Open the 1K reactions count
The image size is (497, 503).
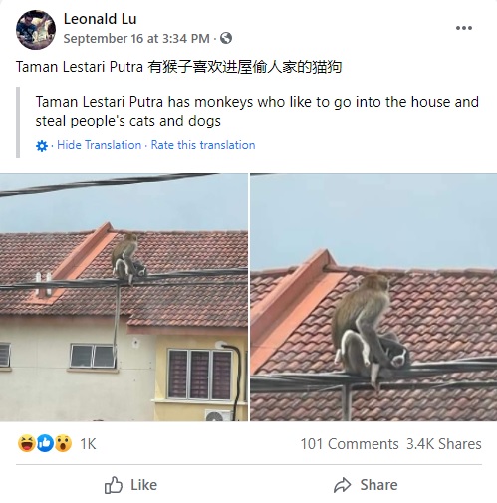[88, 444]
